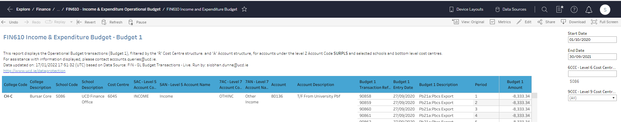621x122 pixels.
Task: Click the Download button
Action: [573, 22]
